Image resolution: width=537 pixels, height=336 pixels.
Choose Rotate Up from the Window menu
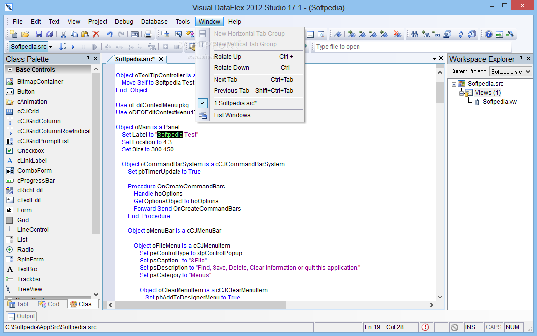tap(250, 57)
